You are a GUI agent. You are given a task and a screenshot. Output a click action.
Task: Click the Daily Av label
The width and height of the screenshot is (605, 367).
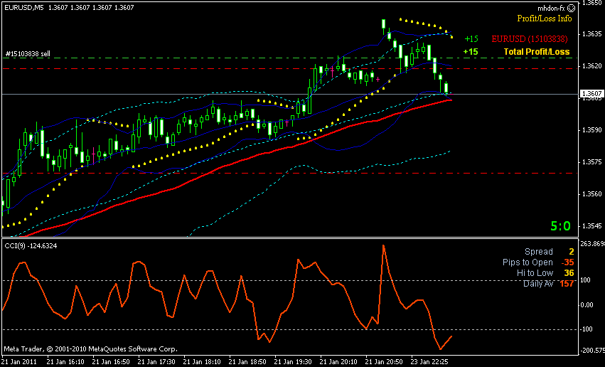[538, 284]
